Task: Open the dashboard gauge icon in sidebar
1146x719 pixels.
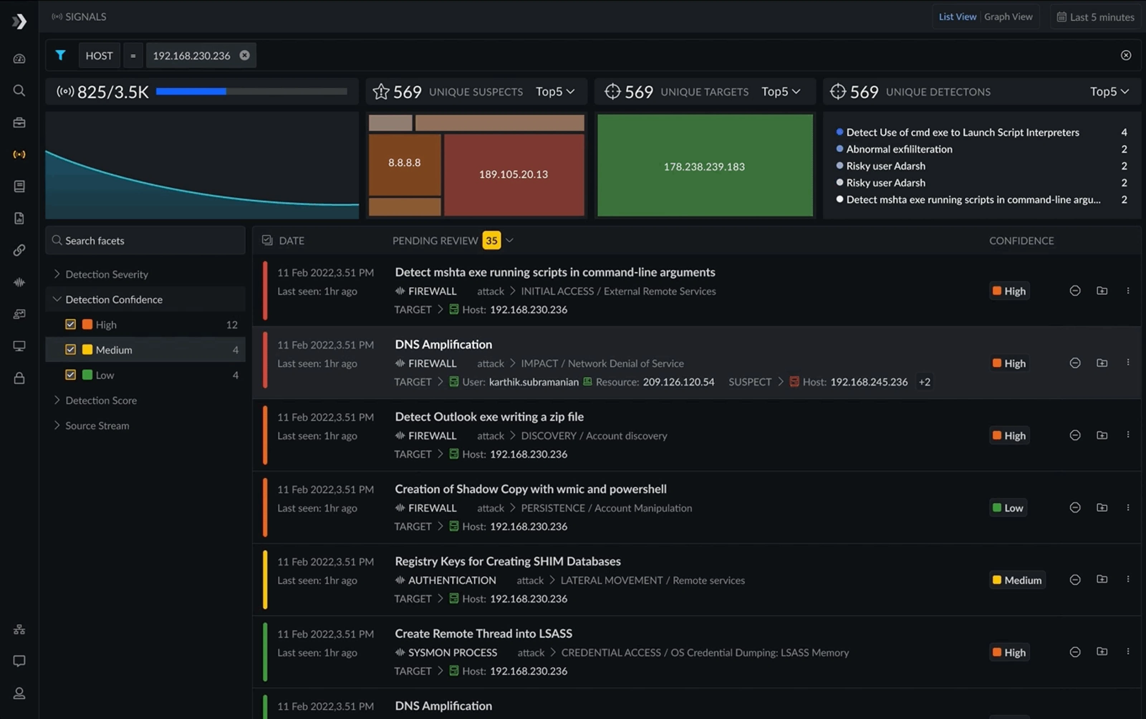Action: point(19,58)
